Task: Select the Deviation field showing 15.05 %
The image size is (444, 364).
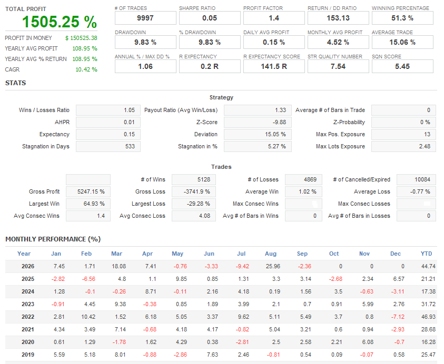Action: (258, 134)
